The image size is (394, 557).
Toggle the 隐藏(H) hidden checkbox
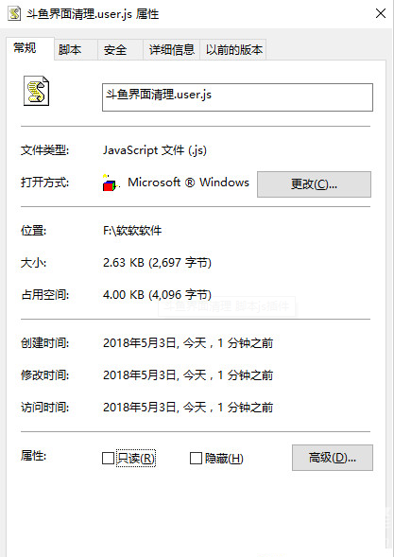point(196,459)
